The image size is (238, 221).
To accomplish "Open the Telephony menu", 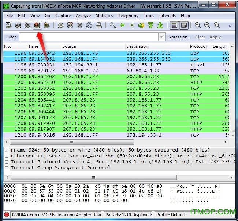I will pos(128,16).
